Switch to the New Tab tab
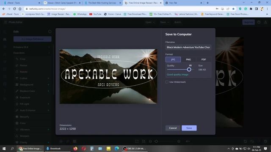 pos(183,3)
